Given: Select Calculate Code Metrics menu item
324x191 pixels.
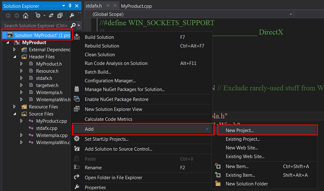Looking at the screenshot, I should pos(142,119).
